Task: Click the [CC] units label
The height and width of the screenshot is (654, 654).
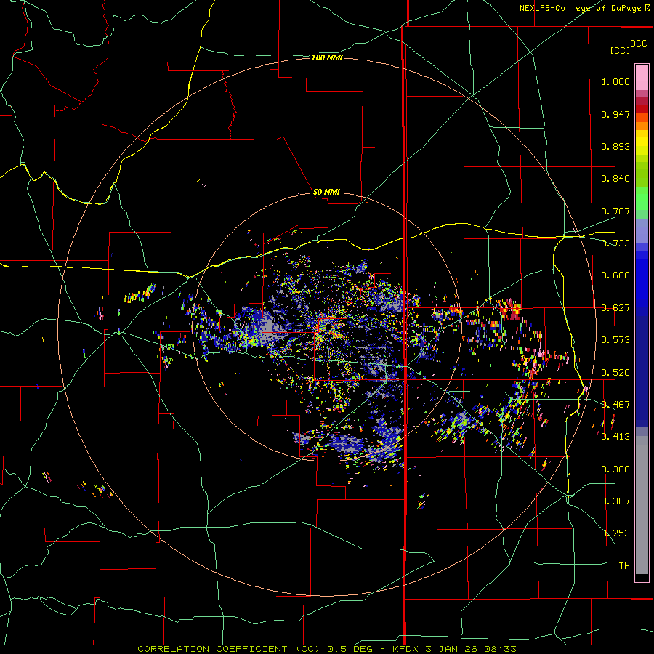Action: pyautogui.click(x=620, y=50)
